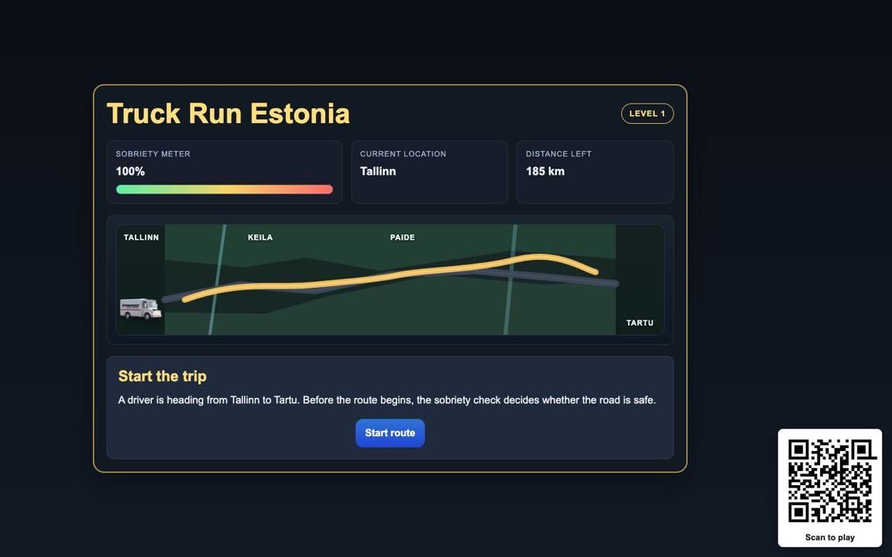Click the KEILA label on the map

pos(260,237)
